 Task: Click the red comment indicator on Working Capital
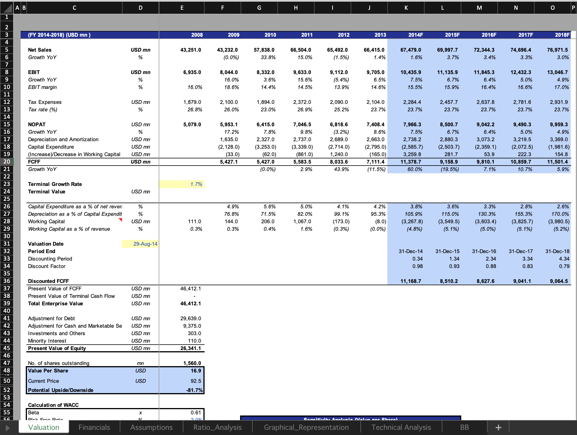[x=121, y=220]
